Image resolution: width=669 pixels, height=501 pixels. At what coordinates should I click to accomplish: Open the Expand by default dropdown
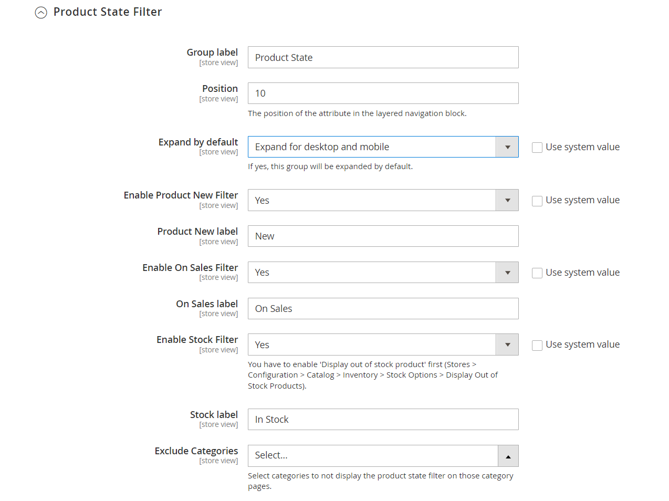(x=372, y=147)
